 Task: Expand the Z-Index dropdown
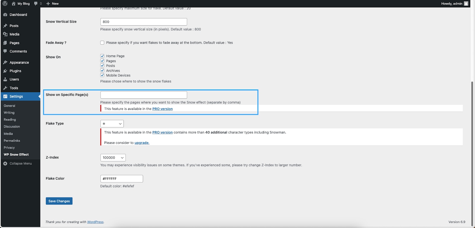(x=113, y=158)
